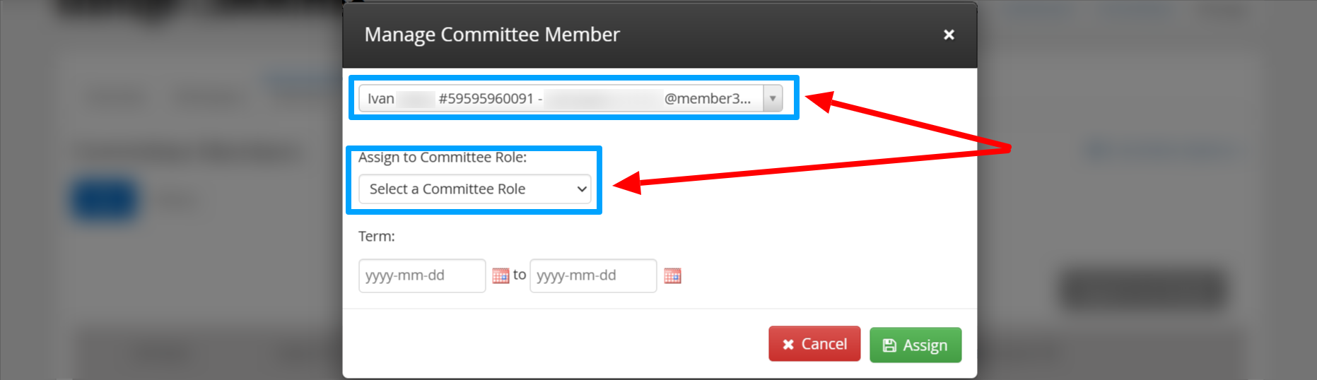Click the blurred blue button behind the dialog

[x=104, y=201]
